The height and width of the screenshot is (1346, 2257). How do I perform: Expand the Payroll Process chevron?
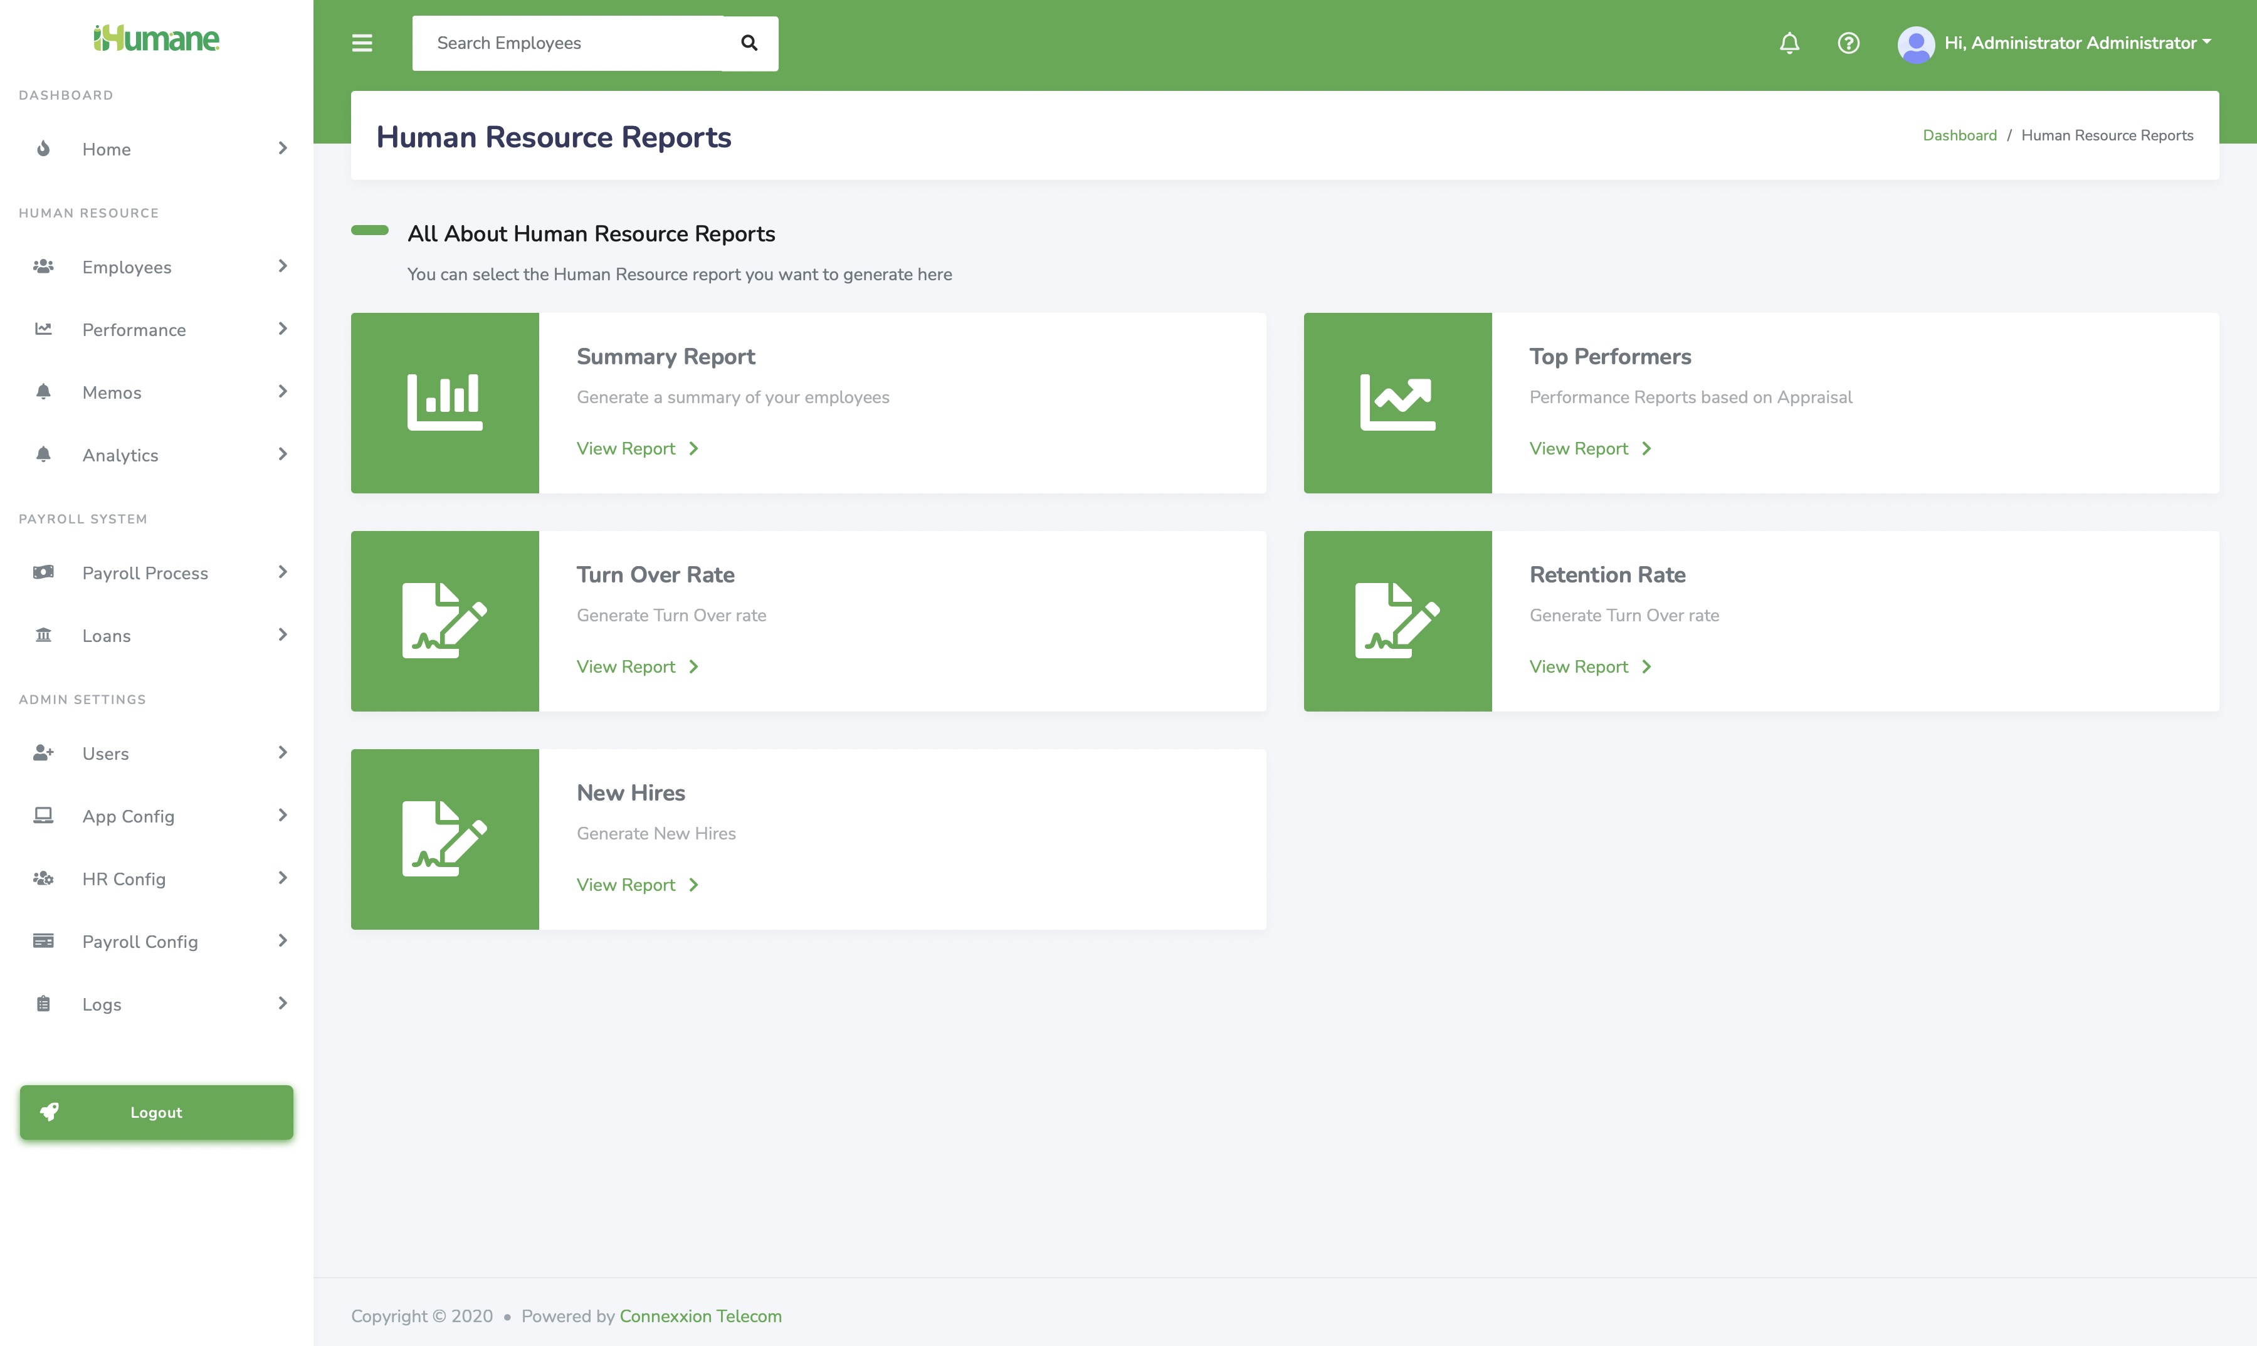[282, 572]
